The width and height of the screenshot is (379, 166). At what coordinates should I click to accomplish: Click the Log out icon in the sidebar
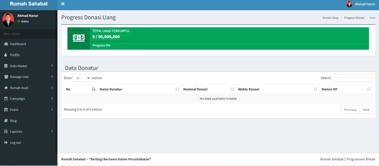pos(6,143)
